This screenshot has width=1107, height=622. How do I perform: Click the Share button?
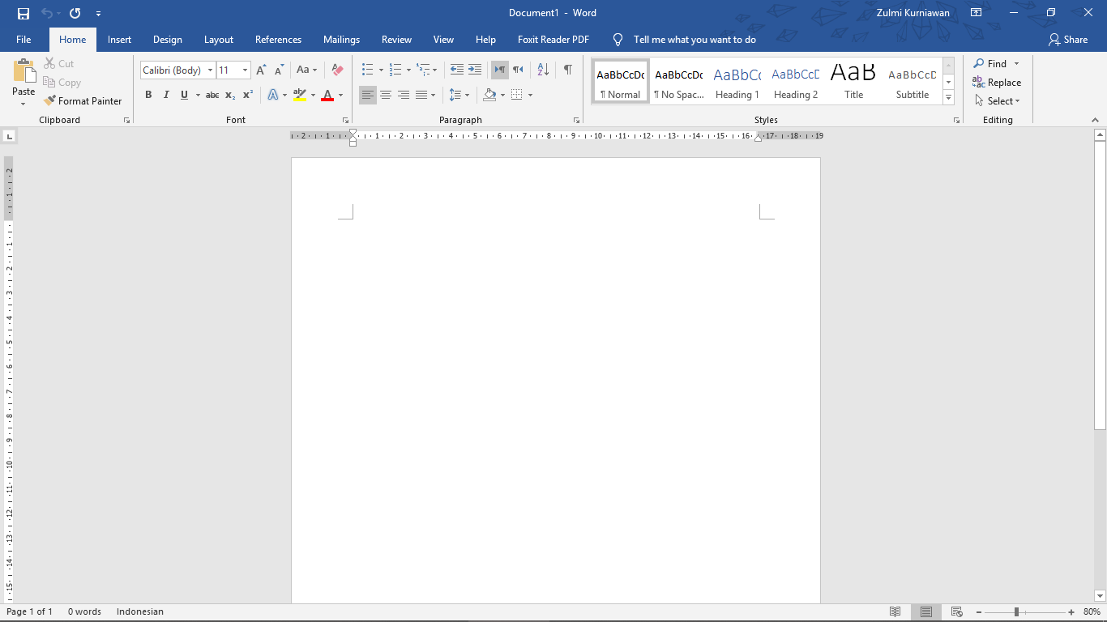(1067, 40)
